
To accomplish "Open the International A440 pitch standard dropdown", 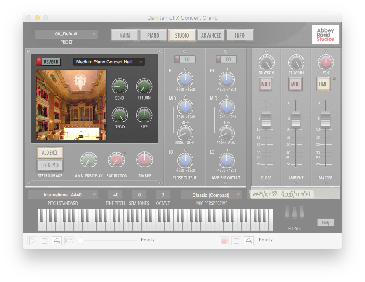I will (x=63, y=195).
